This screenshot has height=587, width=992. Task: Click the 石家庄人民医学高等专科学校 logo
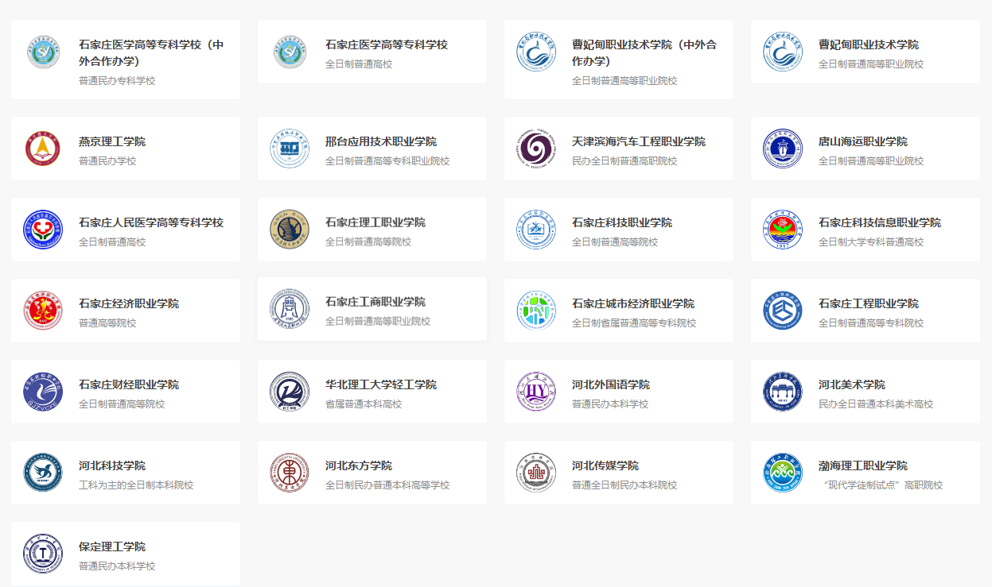click(x=43, y=230)
